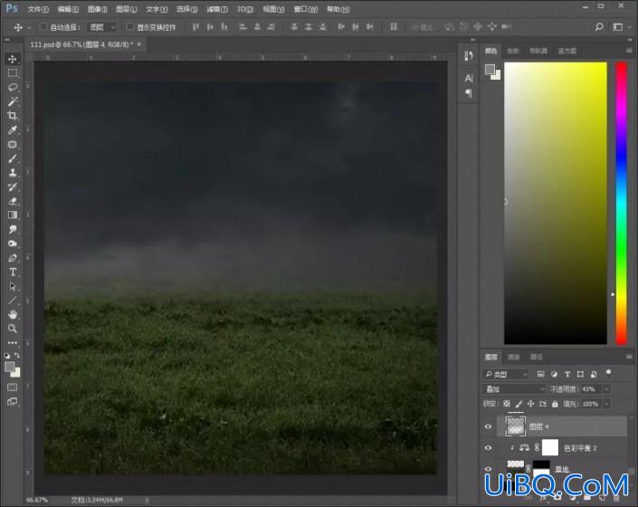This screenshot has width=638, height=507.
Task: Toggle Quick Mask mode icon
Action: [x=13, y=387]
